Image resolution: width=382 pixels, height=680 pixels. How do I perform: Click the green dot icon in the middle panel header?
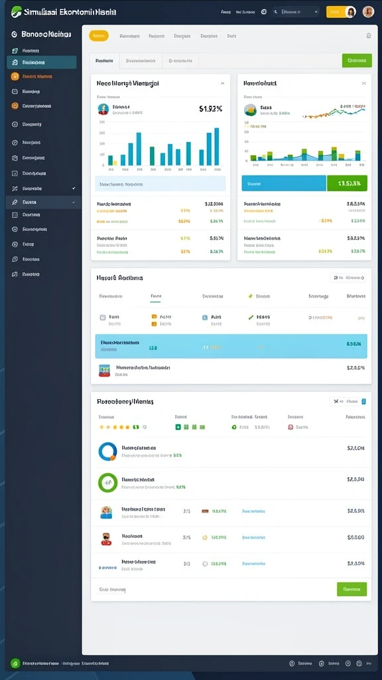(250, 296)
